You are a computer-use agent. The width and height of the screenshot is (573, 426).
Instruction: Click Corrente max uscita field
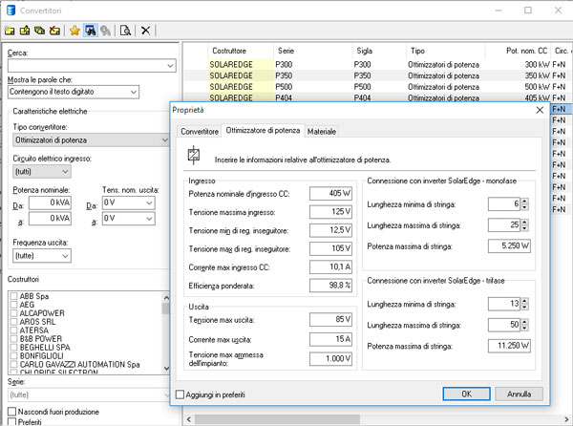point(330,339)
